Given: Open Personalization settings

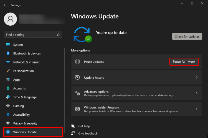Looking at the screenshot, I should [x=24, y=71].
